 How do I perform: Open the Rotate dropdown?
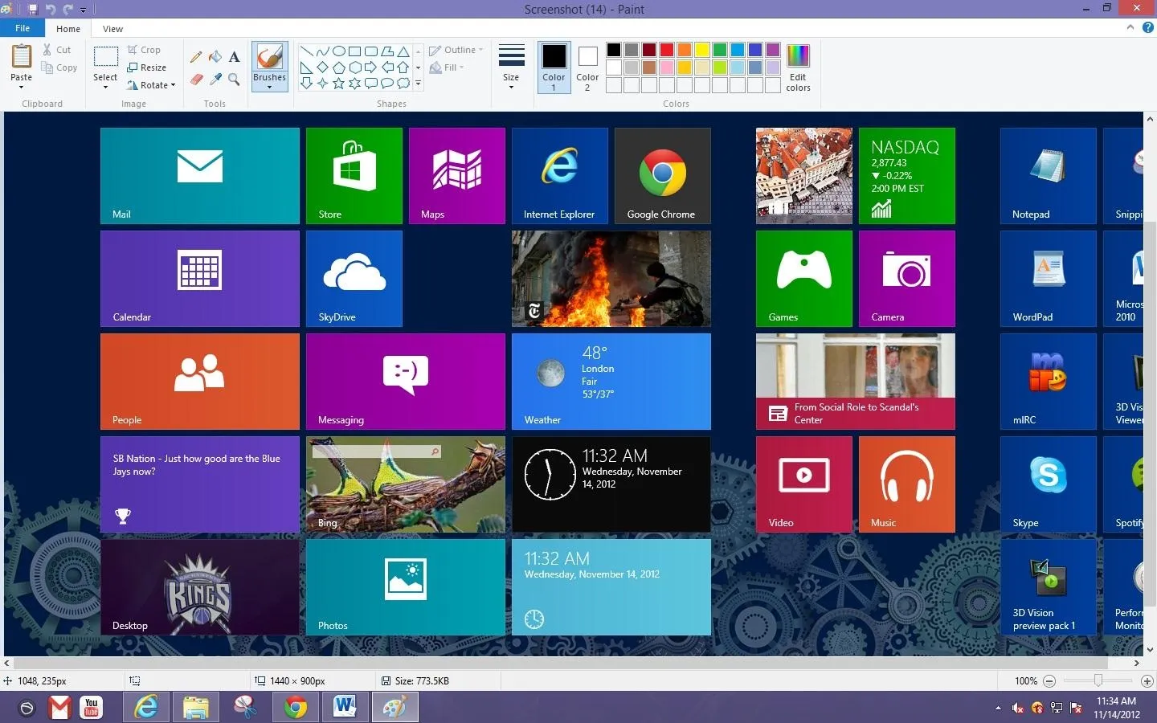point(151,85)
